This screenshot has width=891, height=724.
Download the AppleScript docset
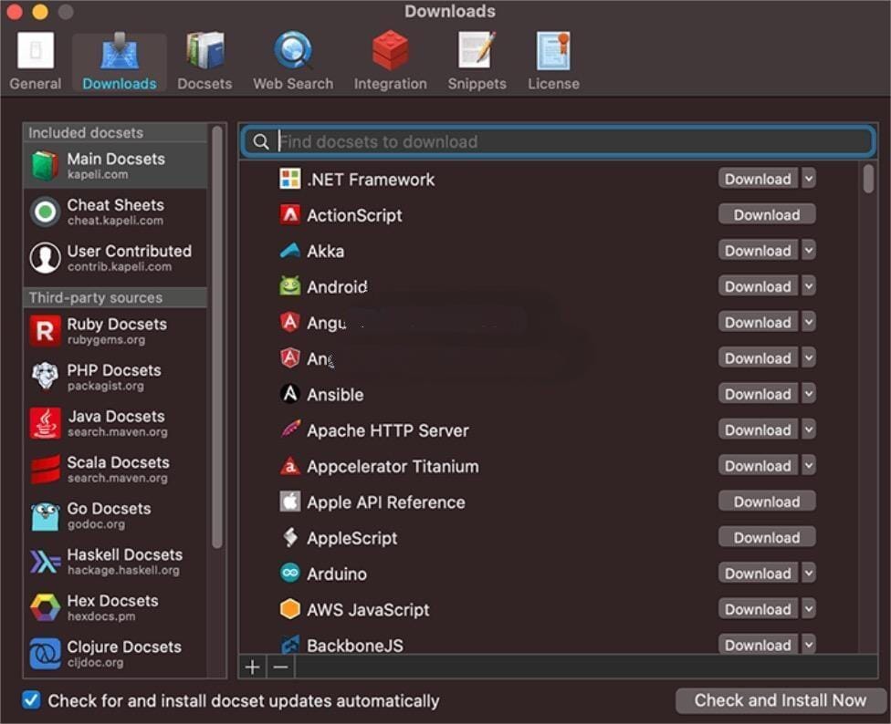tap(767, 537)
